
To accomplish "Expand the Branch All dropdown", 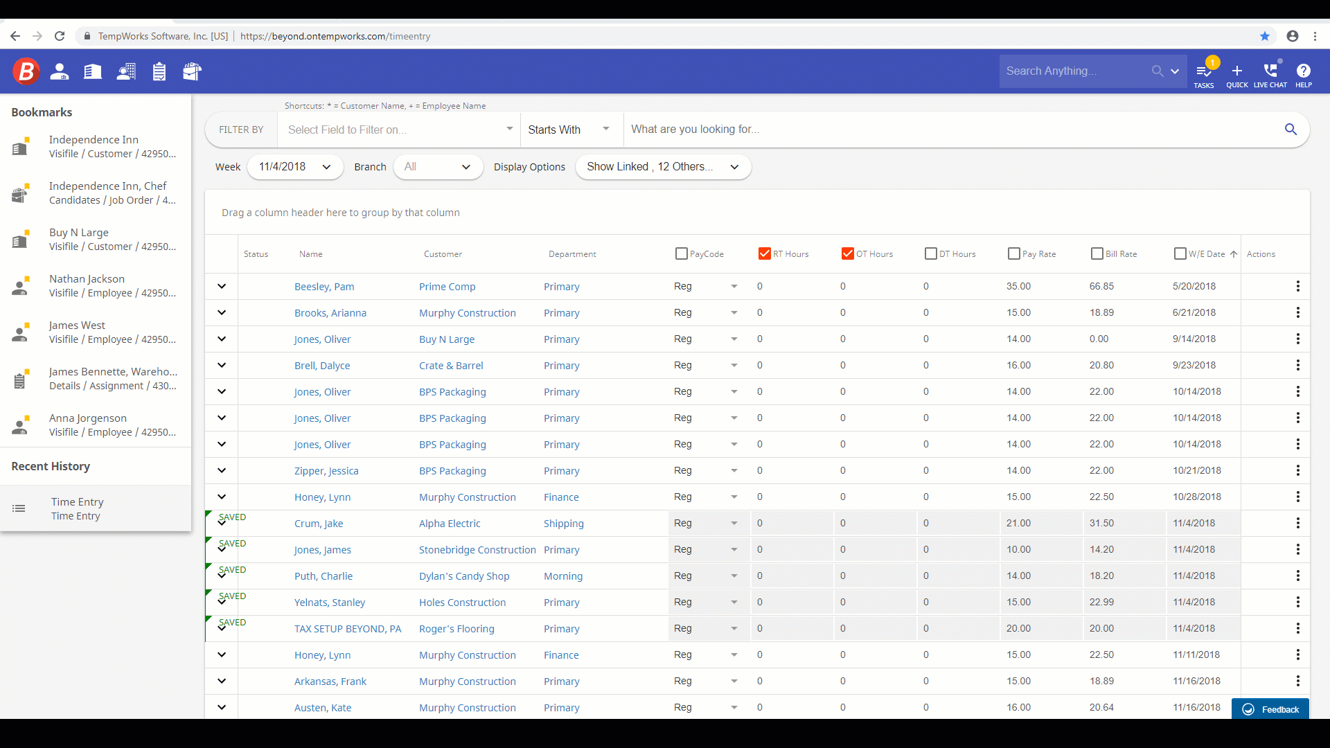I will 438,167.
